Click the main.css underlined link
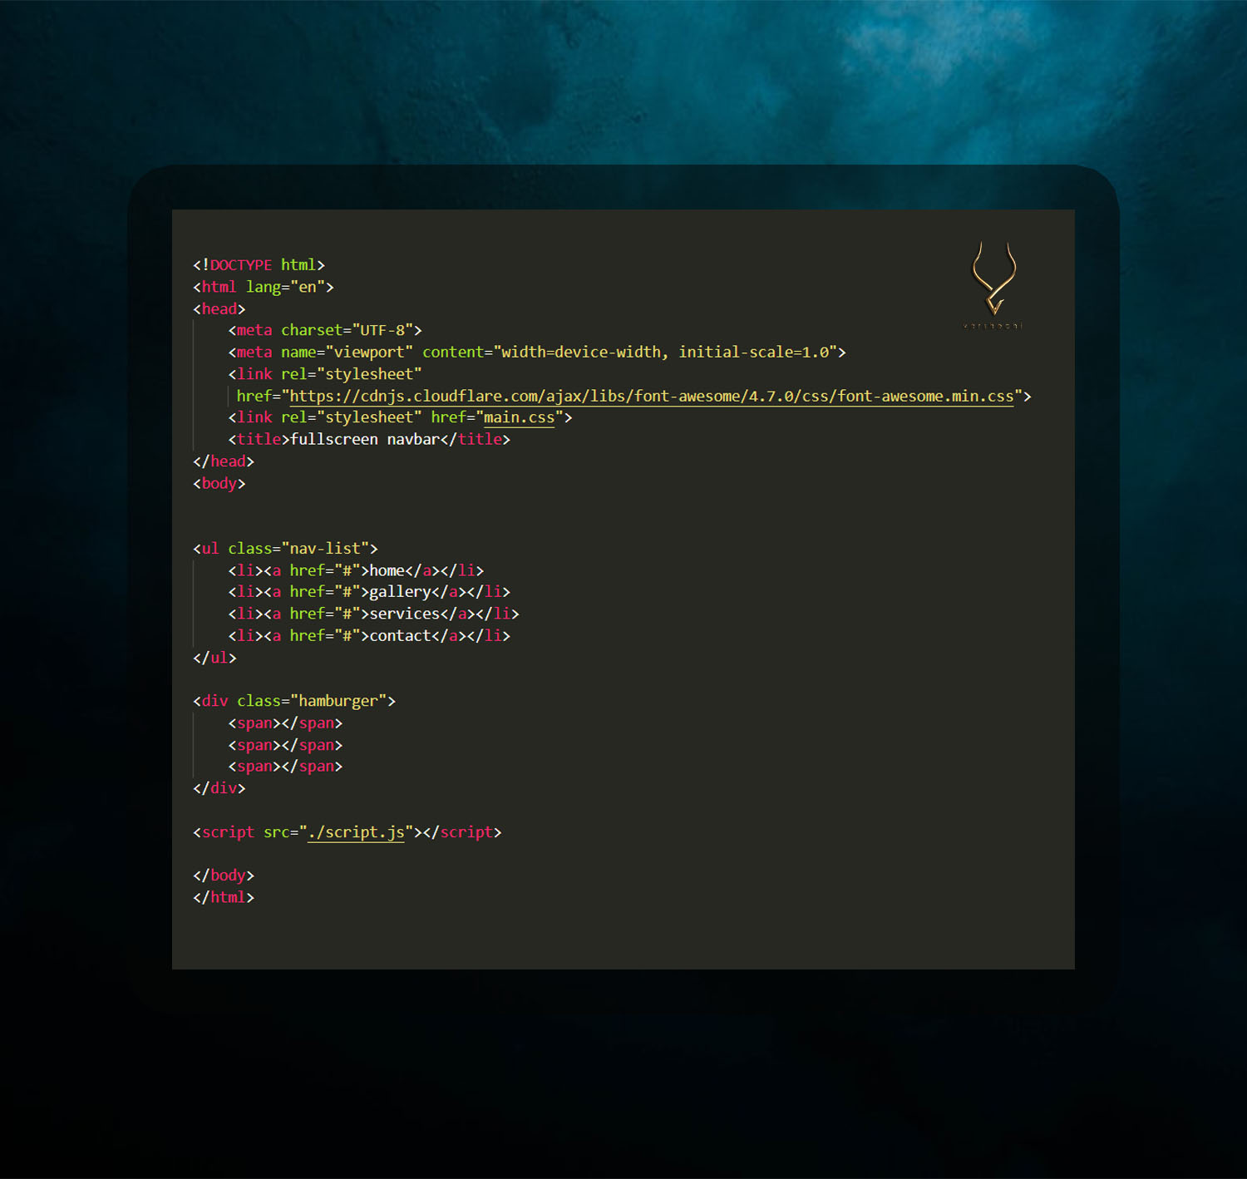The width and height of the screenshot is (1247, 1179). click(x=519, y=417)
